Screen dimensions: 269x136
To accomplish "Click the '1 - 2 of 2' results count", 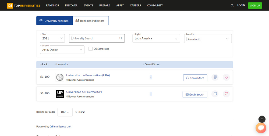I will (x=80, y=112).
